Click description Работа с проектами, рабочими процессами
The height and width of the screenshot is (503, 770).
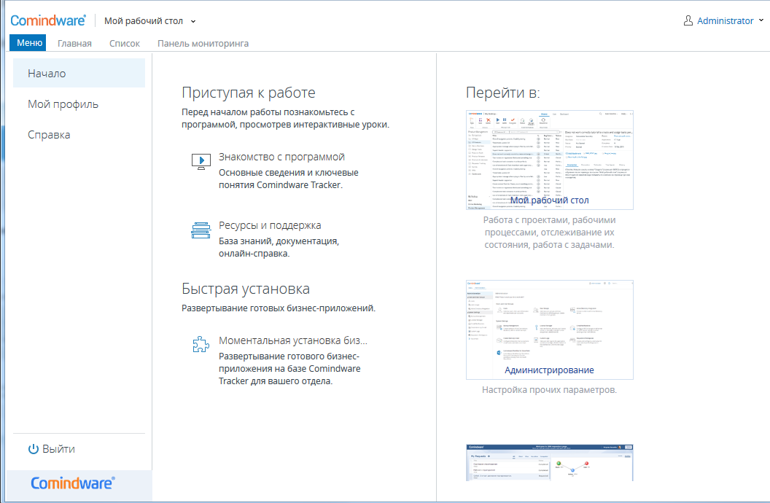tap(550, 232)
